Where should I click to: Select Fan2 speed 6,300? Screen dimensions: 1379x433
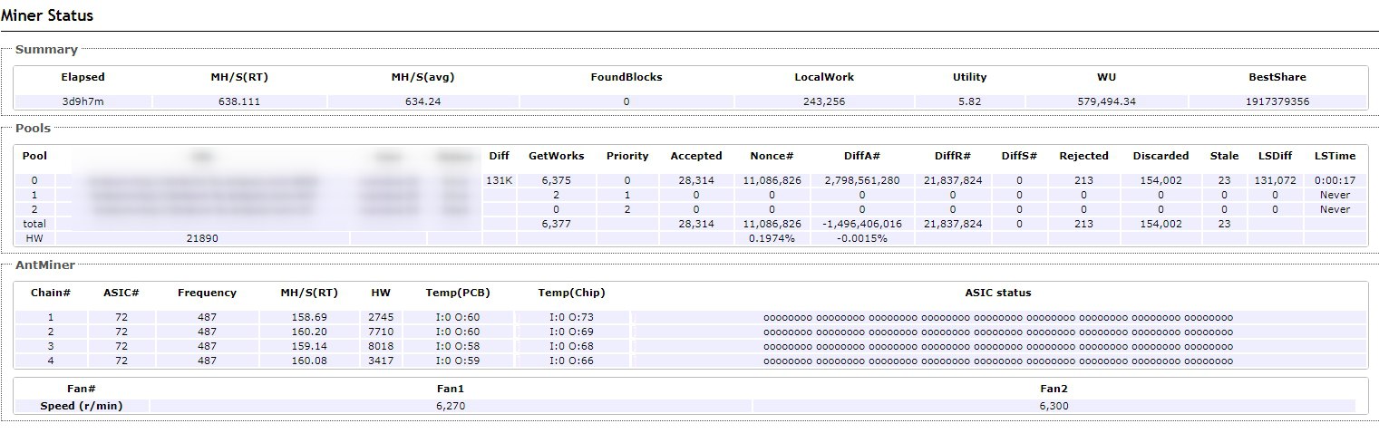(x=1054, y=406)
